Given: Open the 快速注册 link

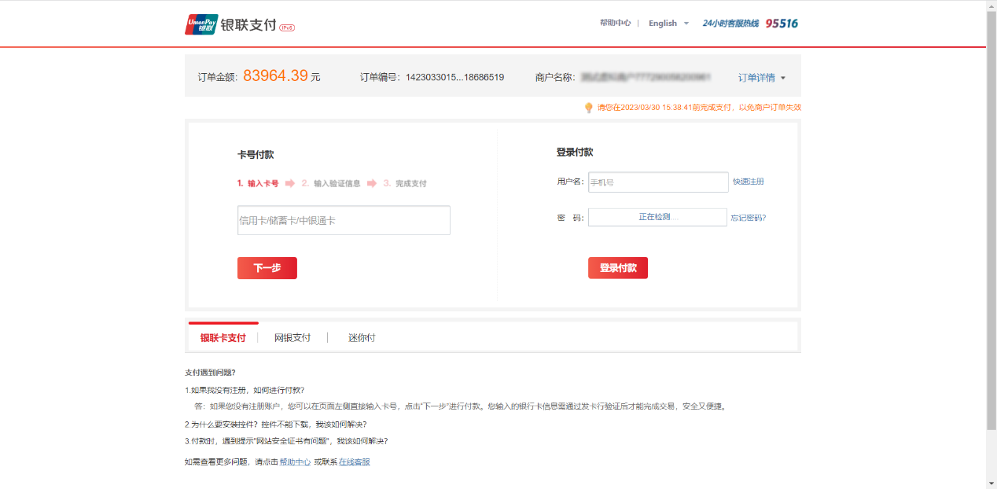Looking at the screenshot, I should coord(748,182).
